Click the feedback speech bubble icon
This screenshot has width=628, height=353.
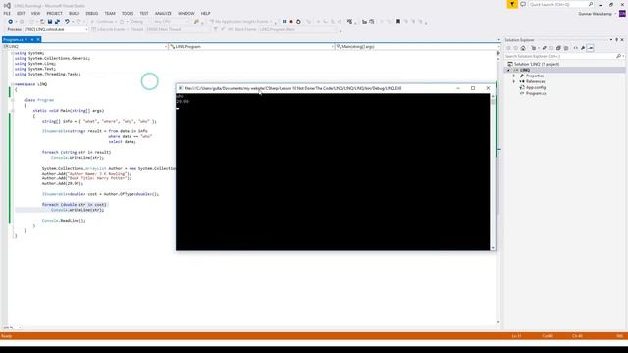pyautogui.click(x=523, y=4)
